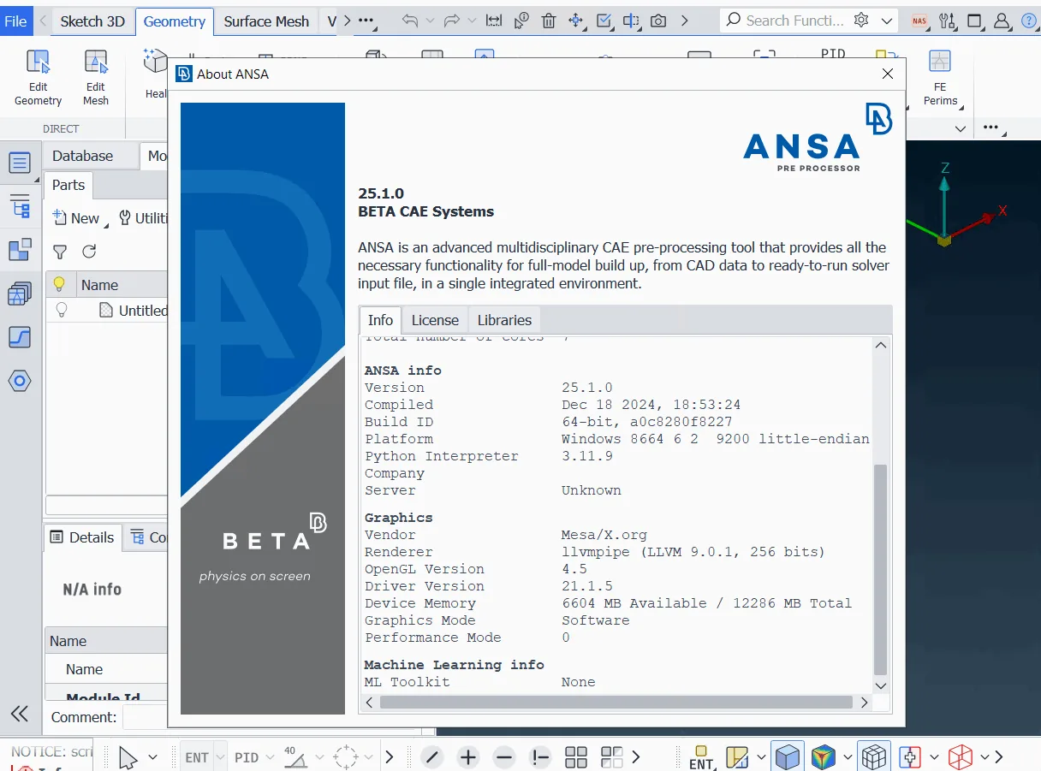This screenshot has height=771, width=1041.
Task: Click the Redo arrow icon
Action: tap(452, 21)
